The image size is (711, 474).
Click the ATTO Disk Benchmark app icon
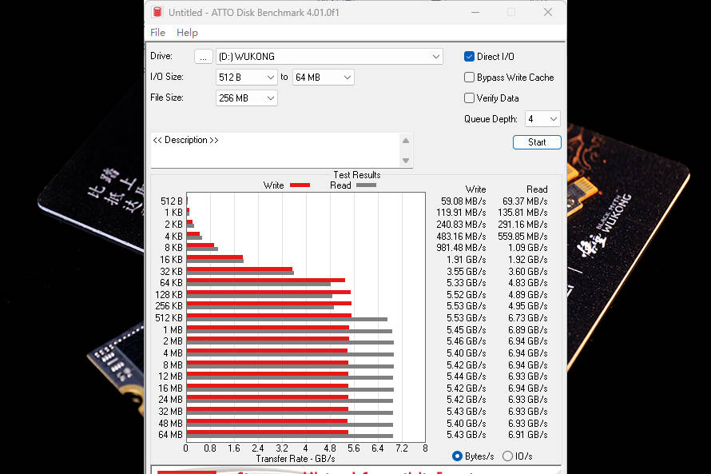(157, 12)
